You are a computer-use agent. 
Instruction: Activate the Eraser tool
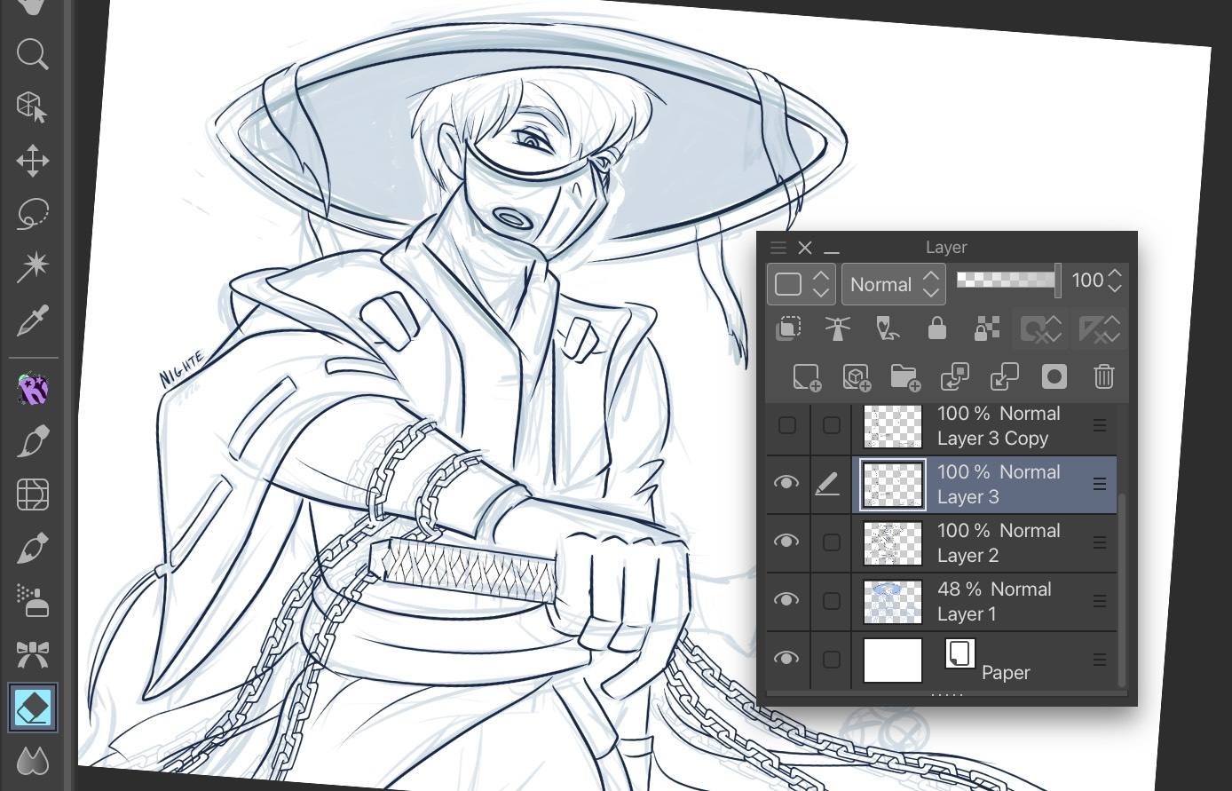(x=33, y=708)
